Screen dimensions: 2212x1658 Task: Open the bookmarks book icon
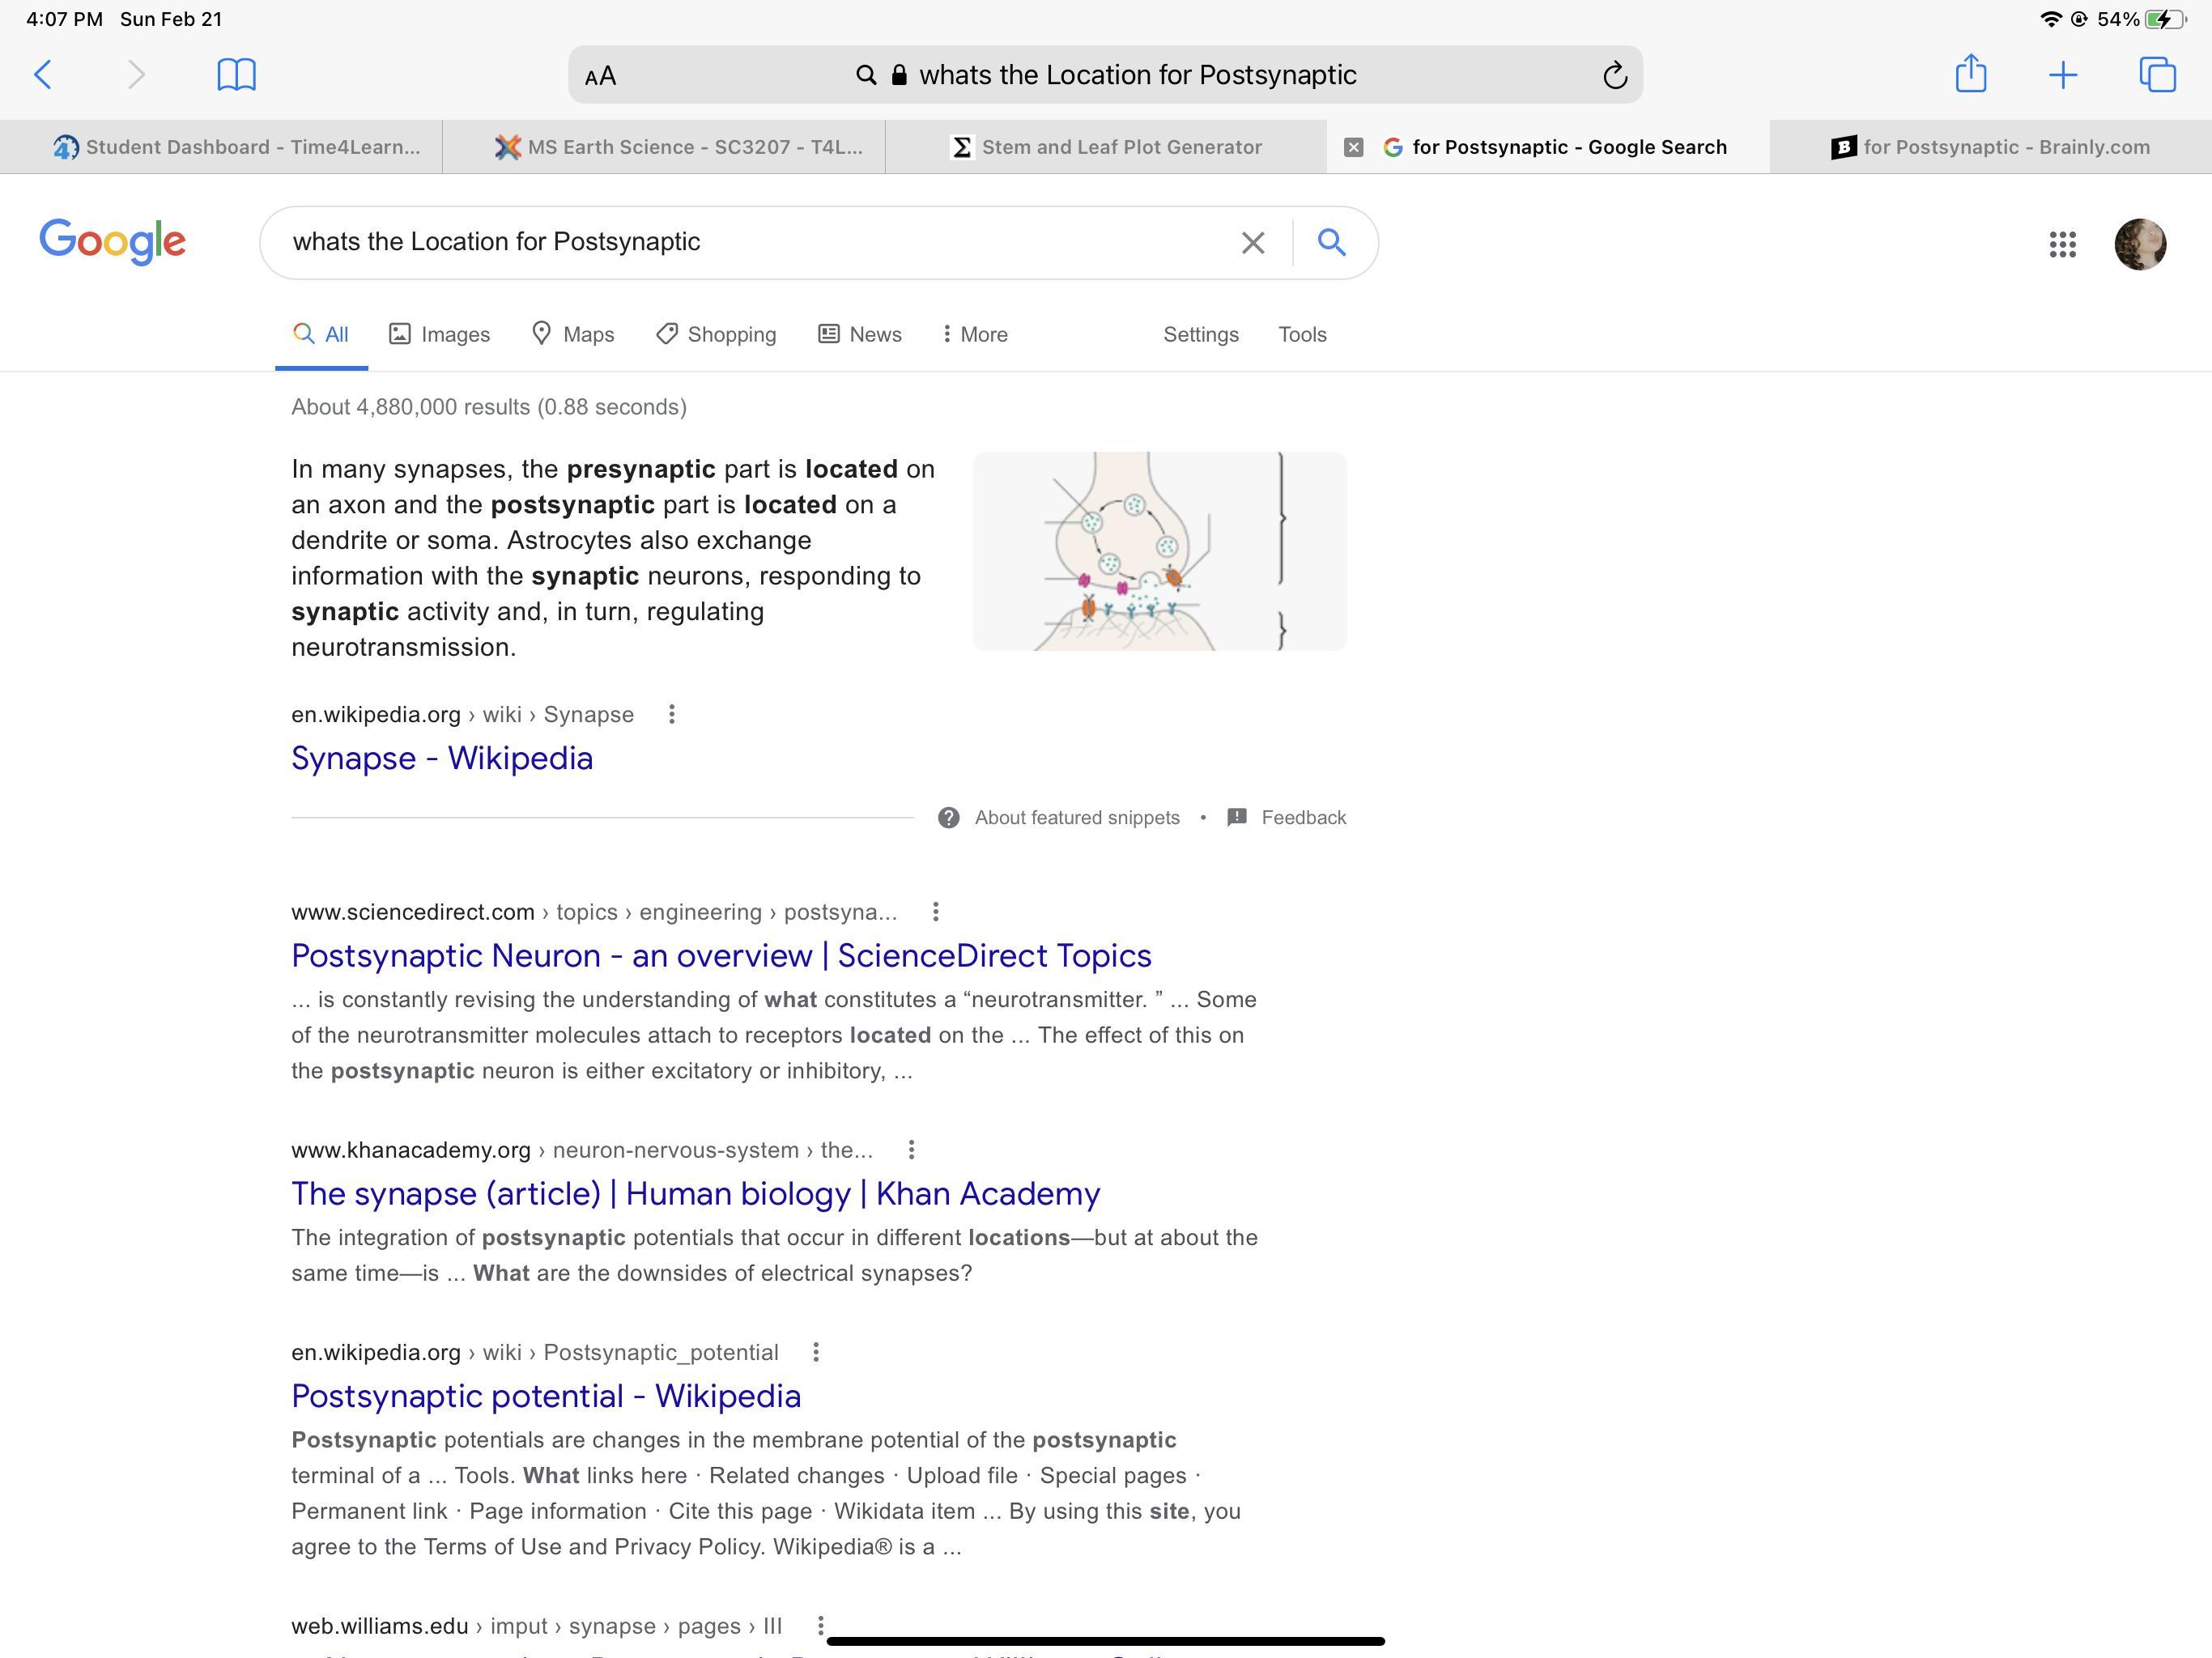click(237, 75)
